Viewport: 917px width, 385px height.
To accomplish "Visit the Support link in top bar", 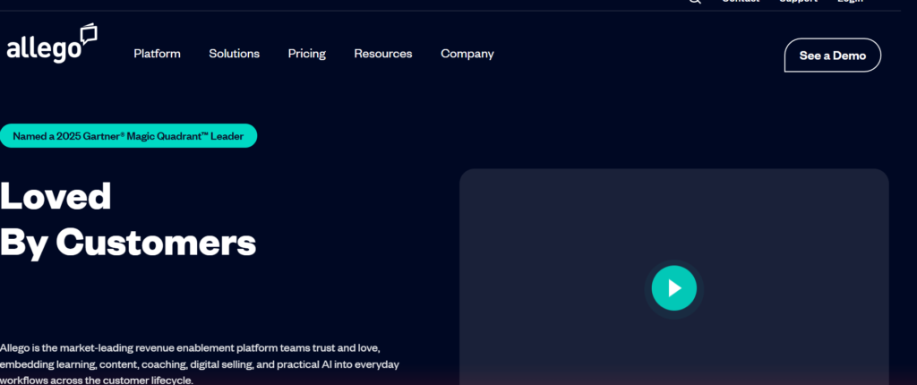I will [x=797, y=2].
